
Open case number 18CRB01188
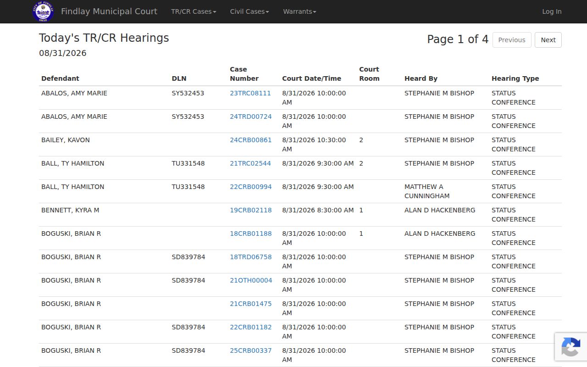click(x=251, y=234)
